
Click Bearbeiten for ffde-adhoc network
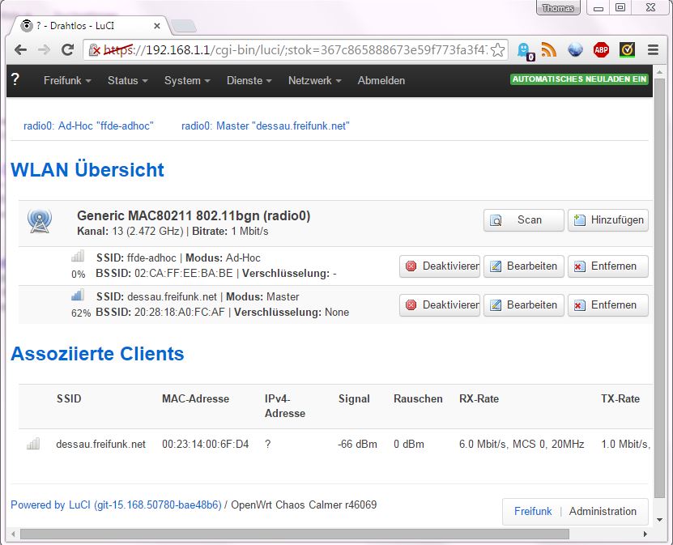524,266
